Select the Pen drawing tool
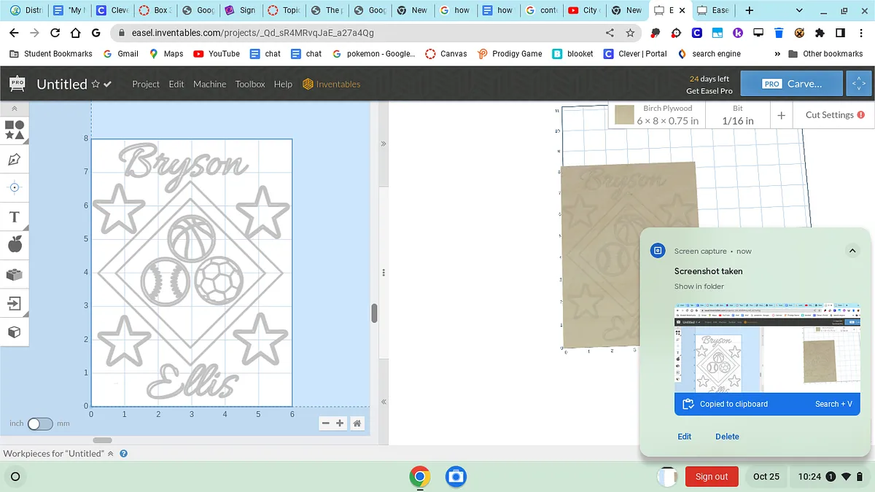This screenshot has height=492, width=875. [x=15, y=159]
